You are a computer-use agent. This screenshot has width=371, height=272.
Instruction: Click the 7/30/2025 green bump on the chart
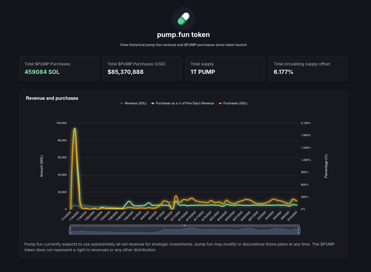(x=129, y=202)
